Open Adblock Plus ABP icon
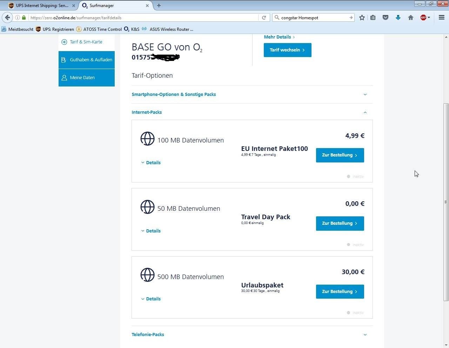 pyautogui.click(x=423, y=18)
